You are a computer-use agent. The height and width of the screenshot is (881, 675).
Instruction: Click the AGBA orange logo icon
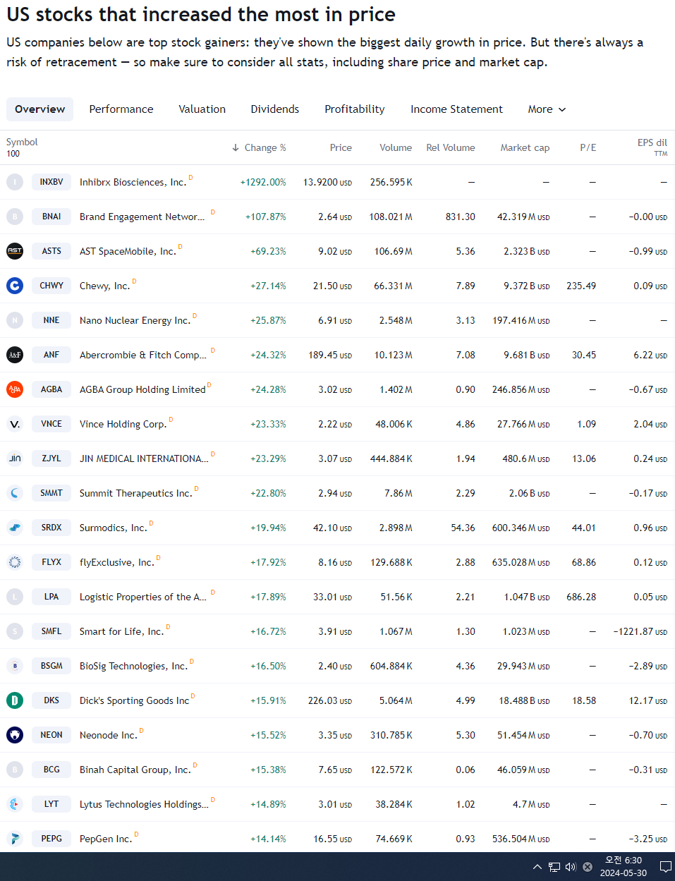click(15, 389)
